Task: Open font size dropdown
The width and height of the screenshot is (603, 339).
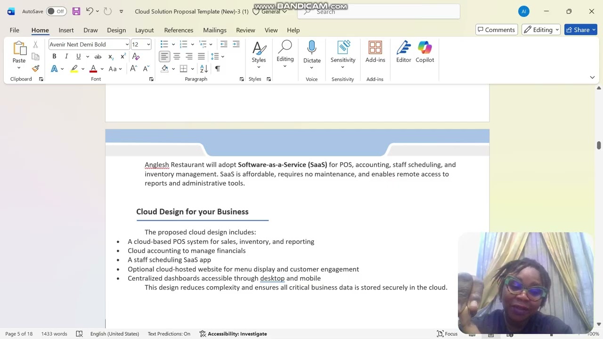Action: 148,44
